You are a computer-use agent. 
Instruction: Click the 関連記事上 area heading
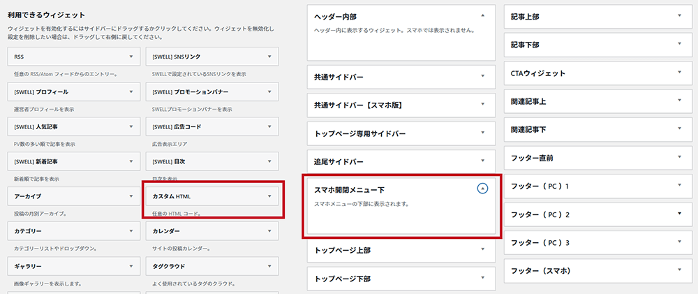tap(528, 101)
